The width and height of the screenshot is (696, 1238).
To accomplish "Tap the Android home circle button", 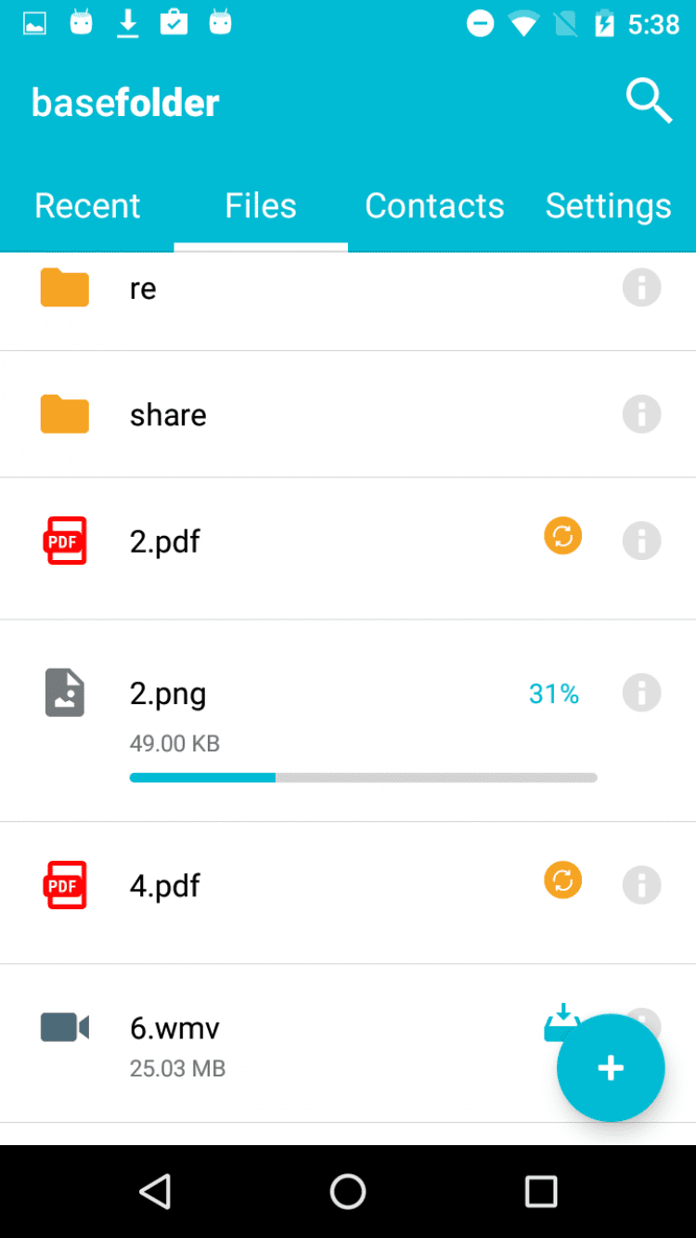I will click(348, 1191).
